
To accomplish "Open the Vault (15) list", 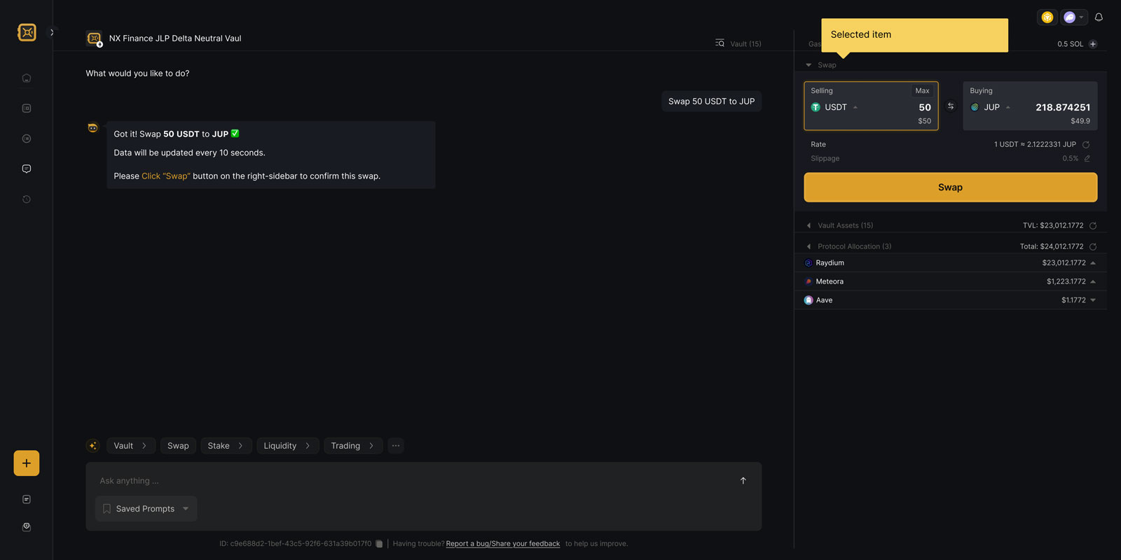I will click(x=738, y=43).
